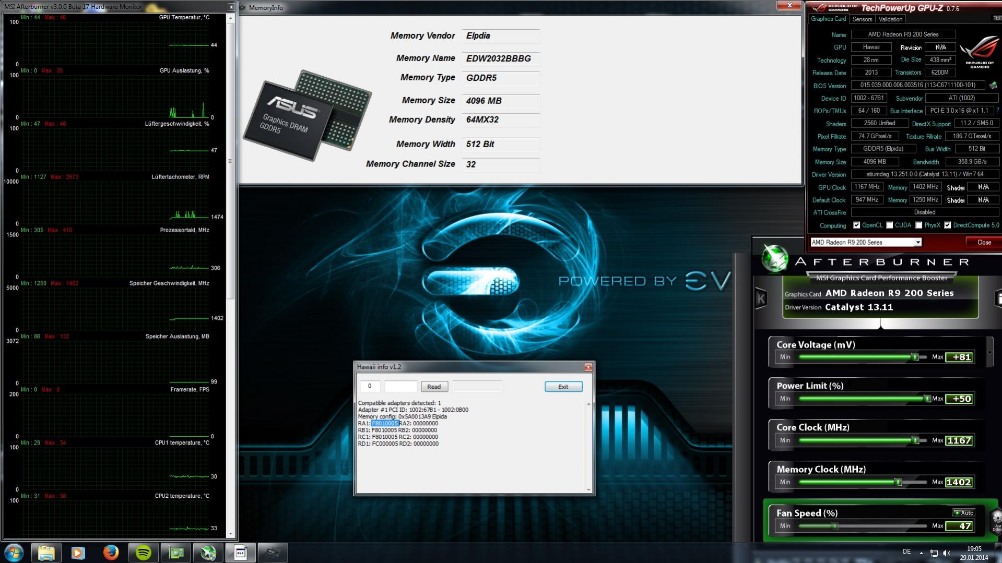
Task: Click the highlighted F8010005 RA1 value
Action: [385, 424]
